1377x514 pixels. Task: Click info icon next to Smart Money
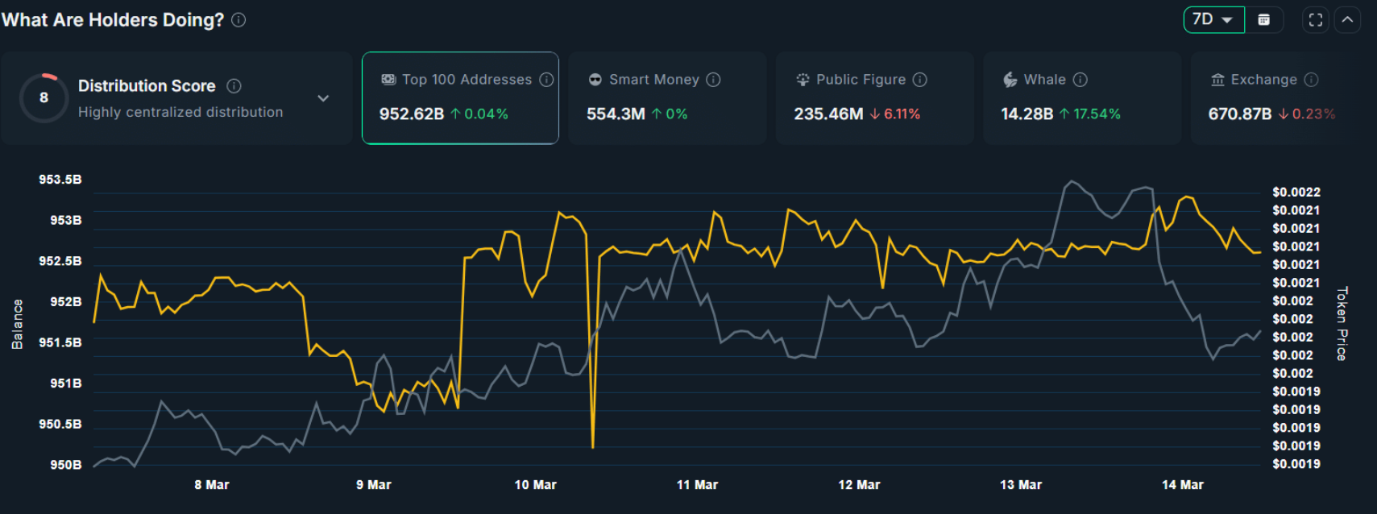pos(713,80)
